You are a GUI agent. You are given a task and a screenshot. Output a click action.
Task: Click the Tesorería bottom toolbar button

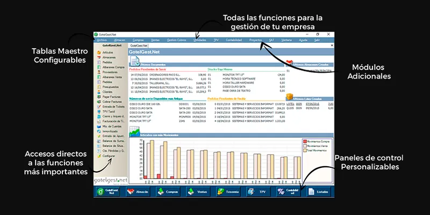(228, 191)
